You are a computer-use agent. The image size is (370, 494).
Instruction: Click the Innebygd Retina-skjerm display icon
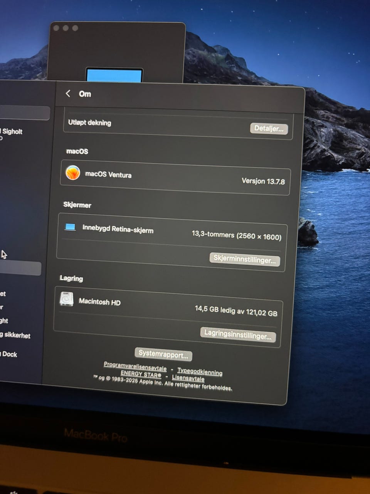(x=70, y=227)
